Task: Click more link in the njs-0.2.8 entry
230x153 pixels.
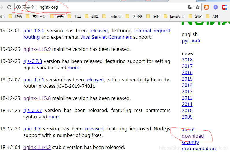Action: pyautogui.click(x=73, y=68)
